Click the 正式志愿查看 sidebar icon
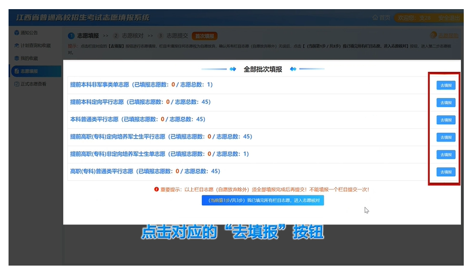 point(16,84)
